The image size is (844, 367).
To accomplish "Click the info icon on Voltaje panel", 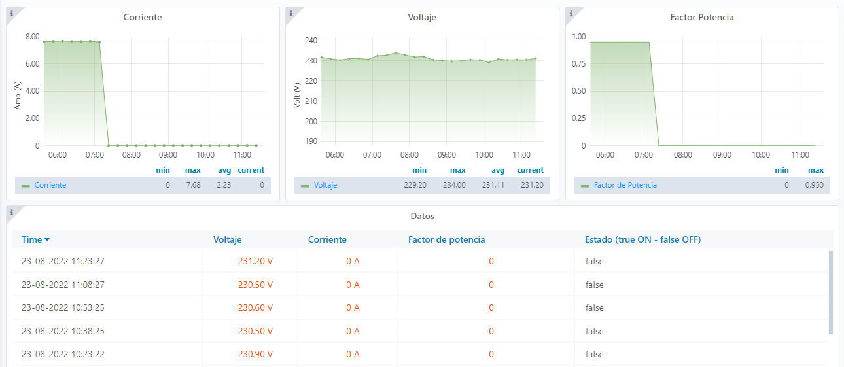I will [x=290, y=13].
